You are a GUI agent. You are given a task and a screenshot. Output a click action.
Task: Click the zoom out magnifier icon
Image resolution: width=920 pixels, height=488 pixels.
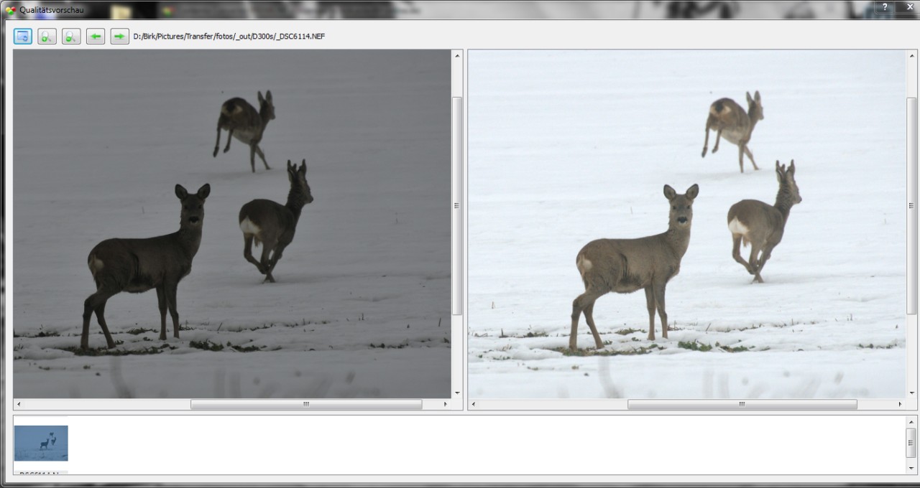[71, 37]
